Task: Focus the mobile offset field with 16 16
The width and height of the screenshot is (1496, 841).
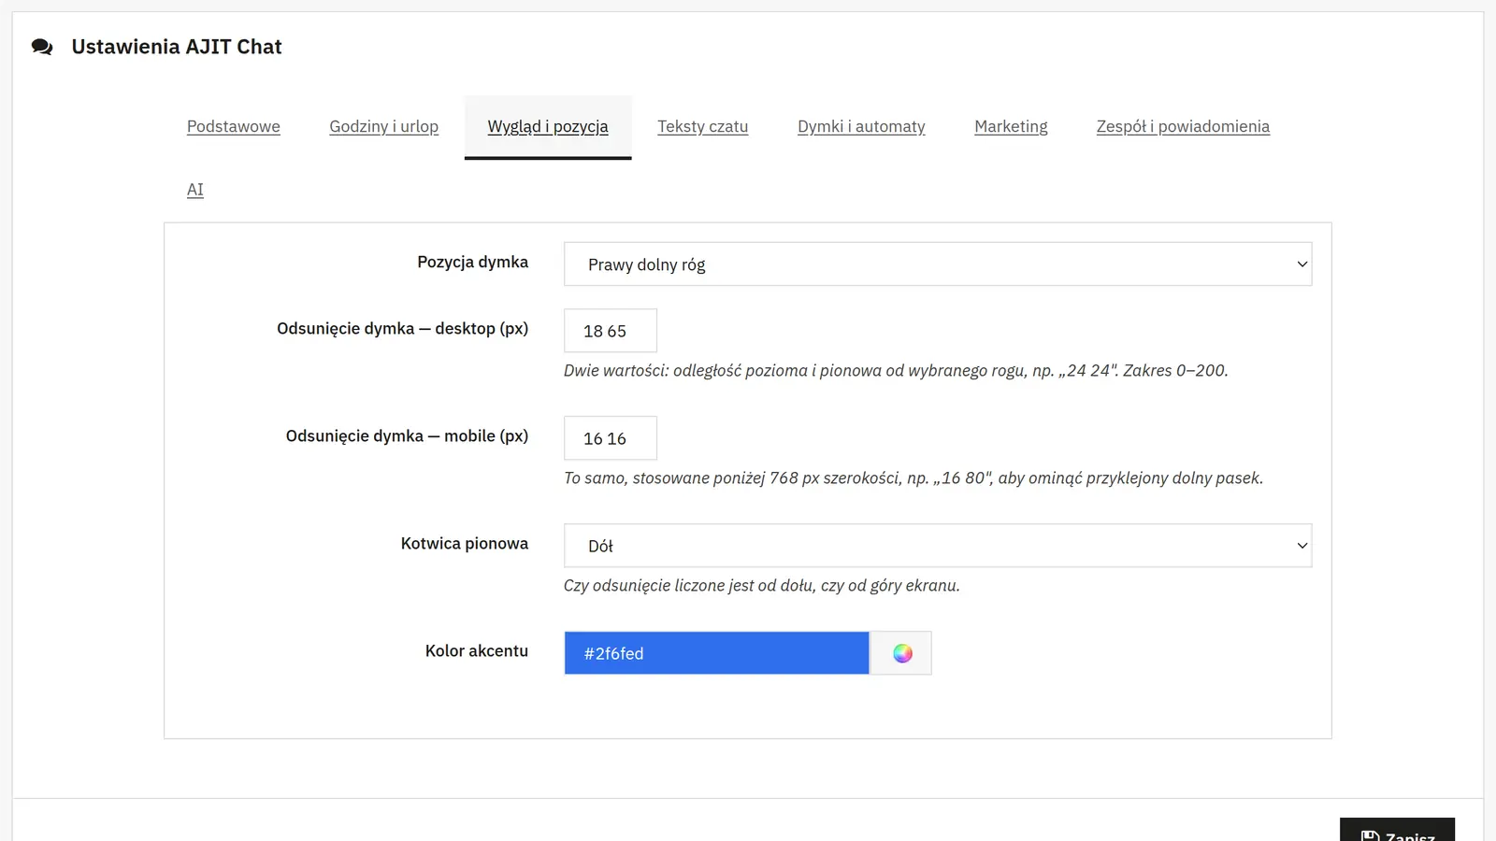Action: tap(611, 438)
